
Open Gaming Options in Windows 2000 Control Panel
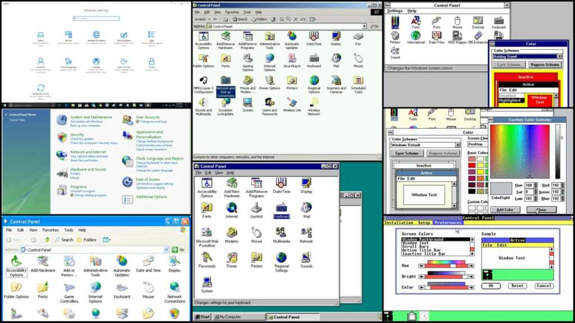(x=248, y=62)
